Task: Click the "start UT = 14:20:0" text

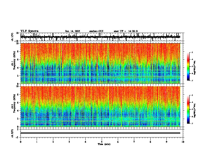Action: (x=126, y=31)
